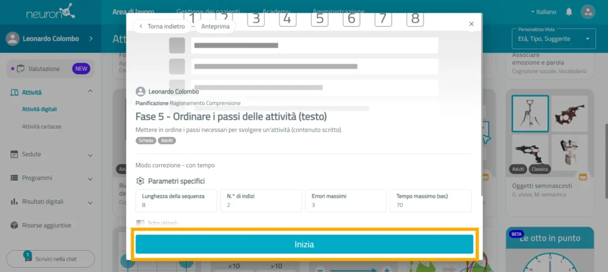Click preview step number 3
Screen dimensions: 608x272
pos(256,18)
